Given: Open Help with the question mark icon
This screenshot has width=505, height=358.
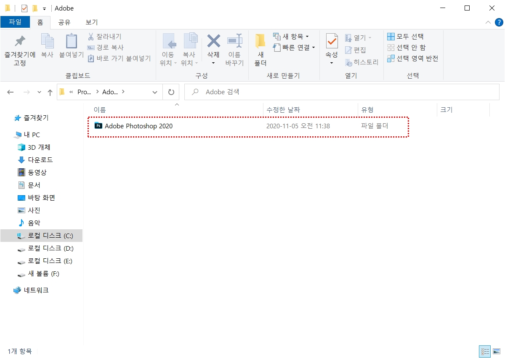Looking at the screenshot, I should tap(498, 22).
